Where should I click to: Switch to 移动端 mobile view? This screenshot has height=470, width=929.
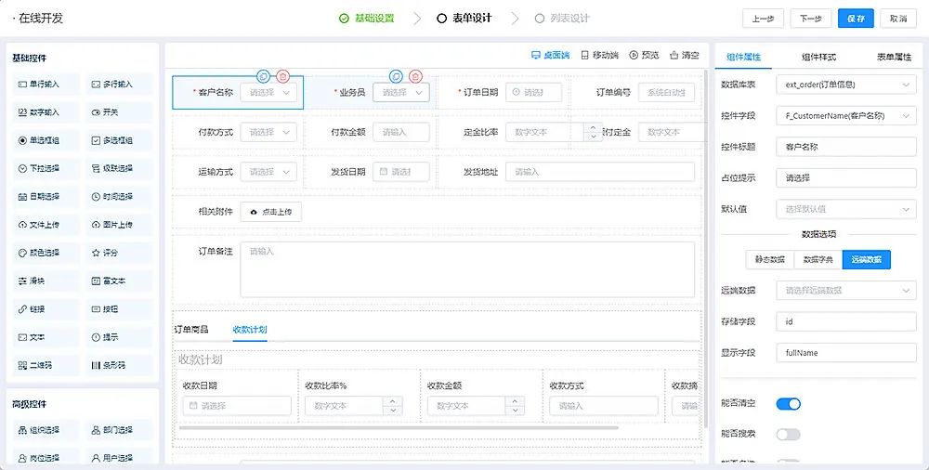pos(599,56)
